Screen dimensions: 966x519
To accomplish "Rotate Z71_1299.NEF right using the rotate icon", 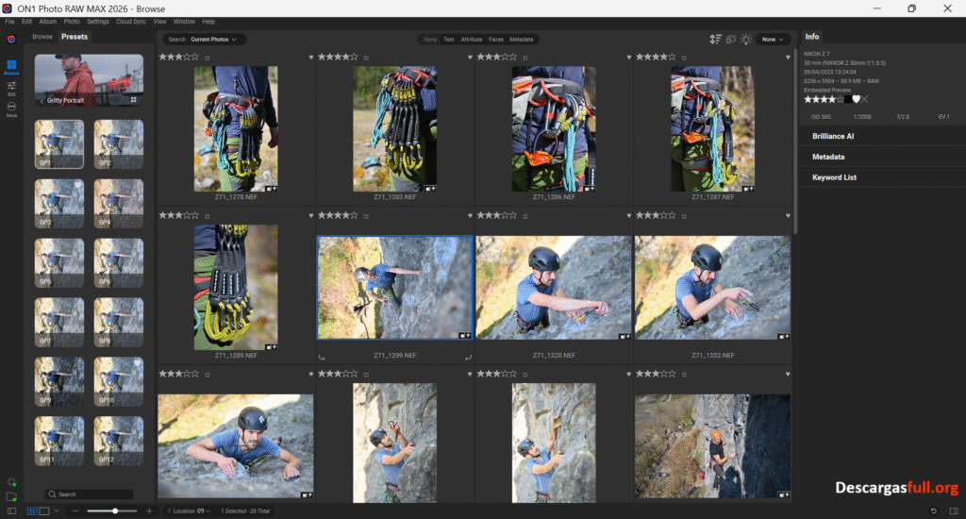I will click(x=468, y=357).
